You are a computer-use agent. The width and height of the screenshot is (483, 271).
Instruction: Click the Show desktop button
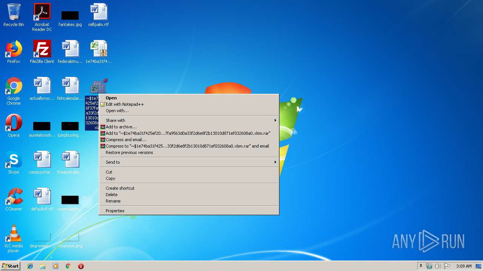pyautogui.click(x=479, y=266)
